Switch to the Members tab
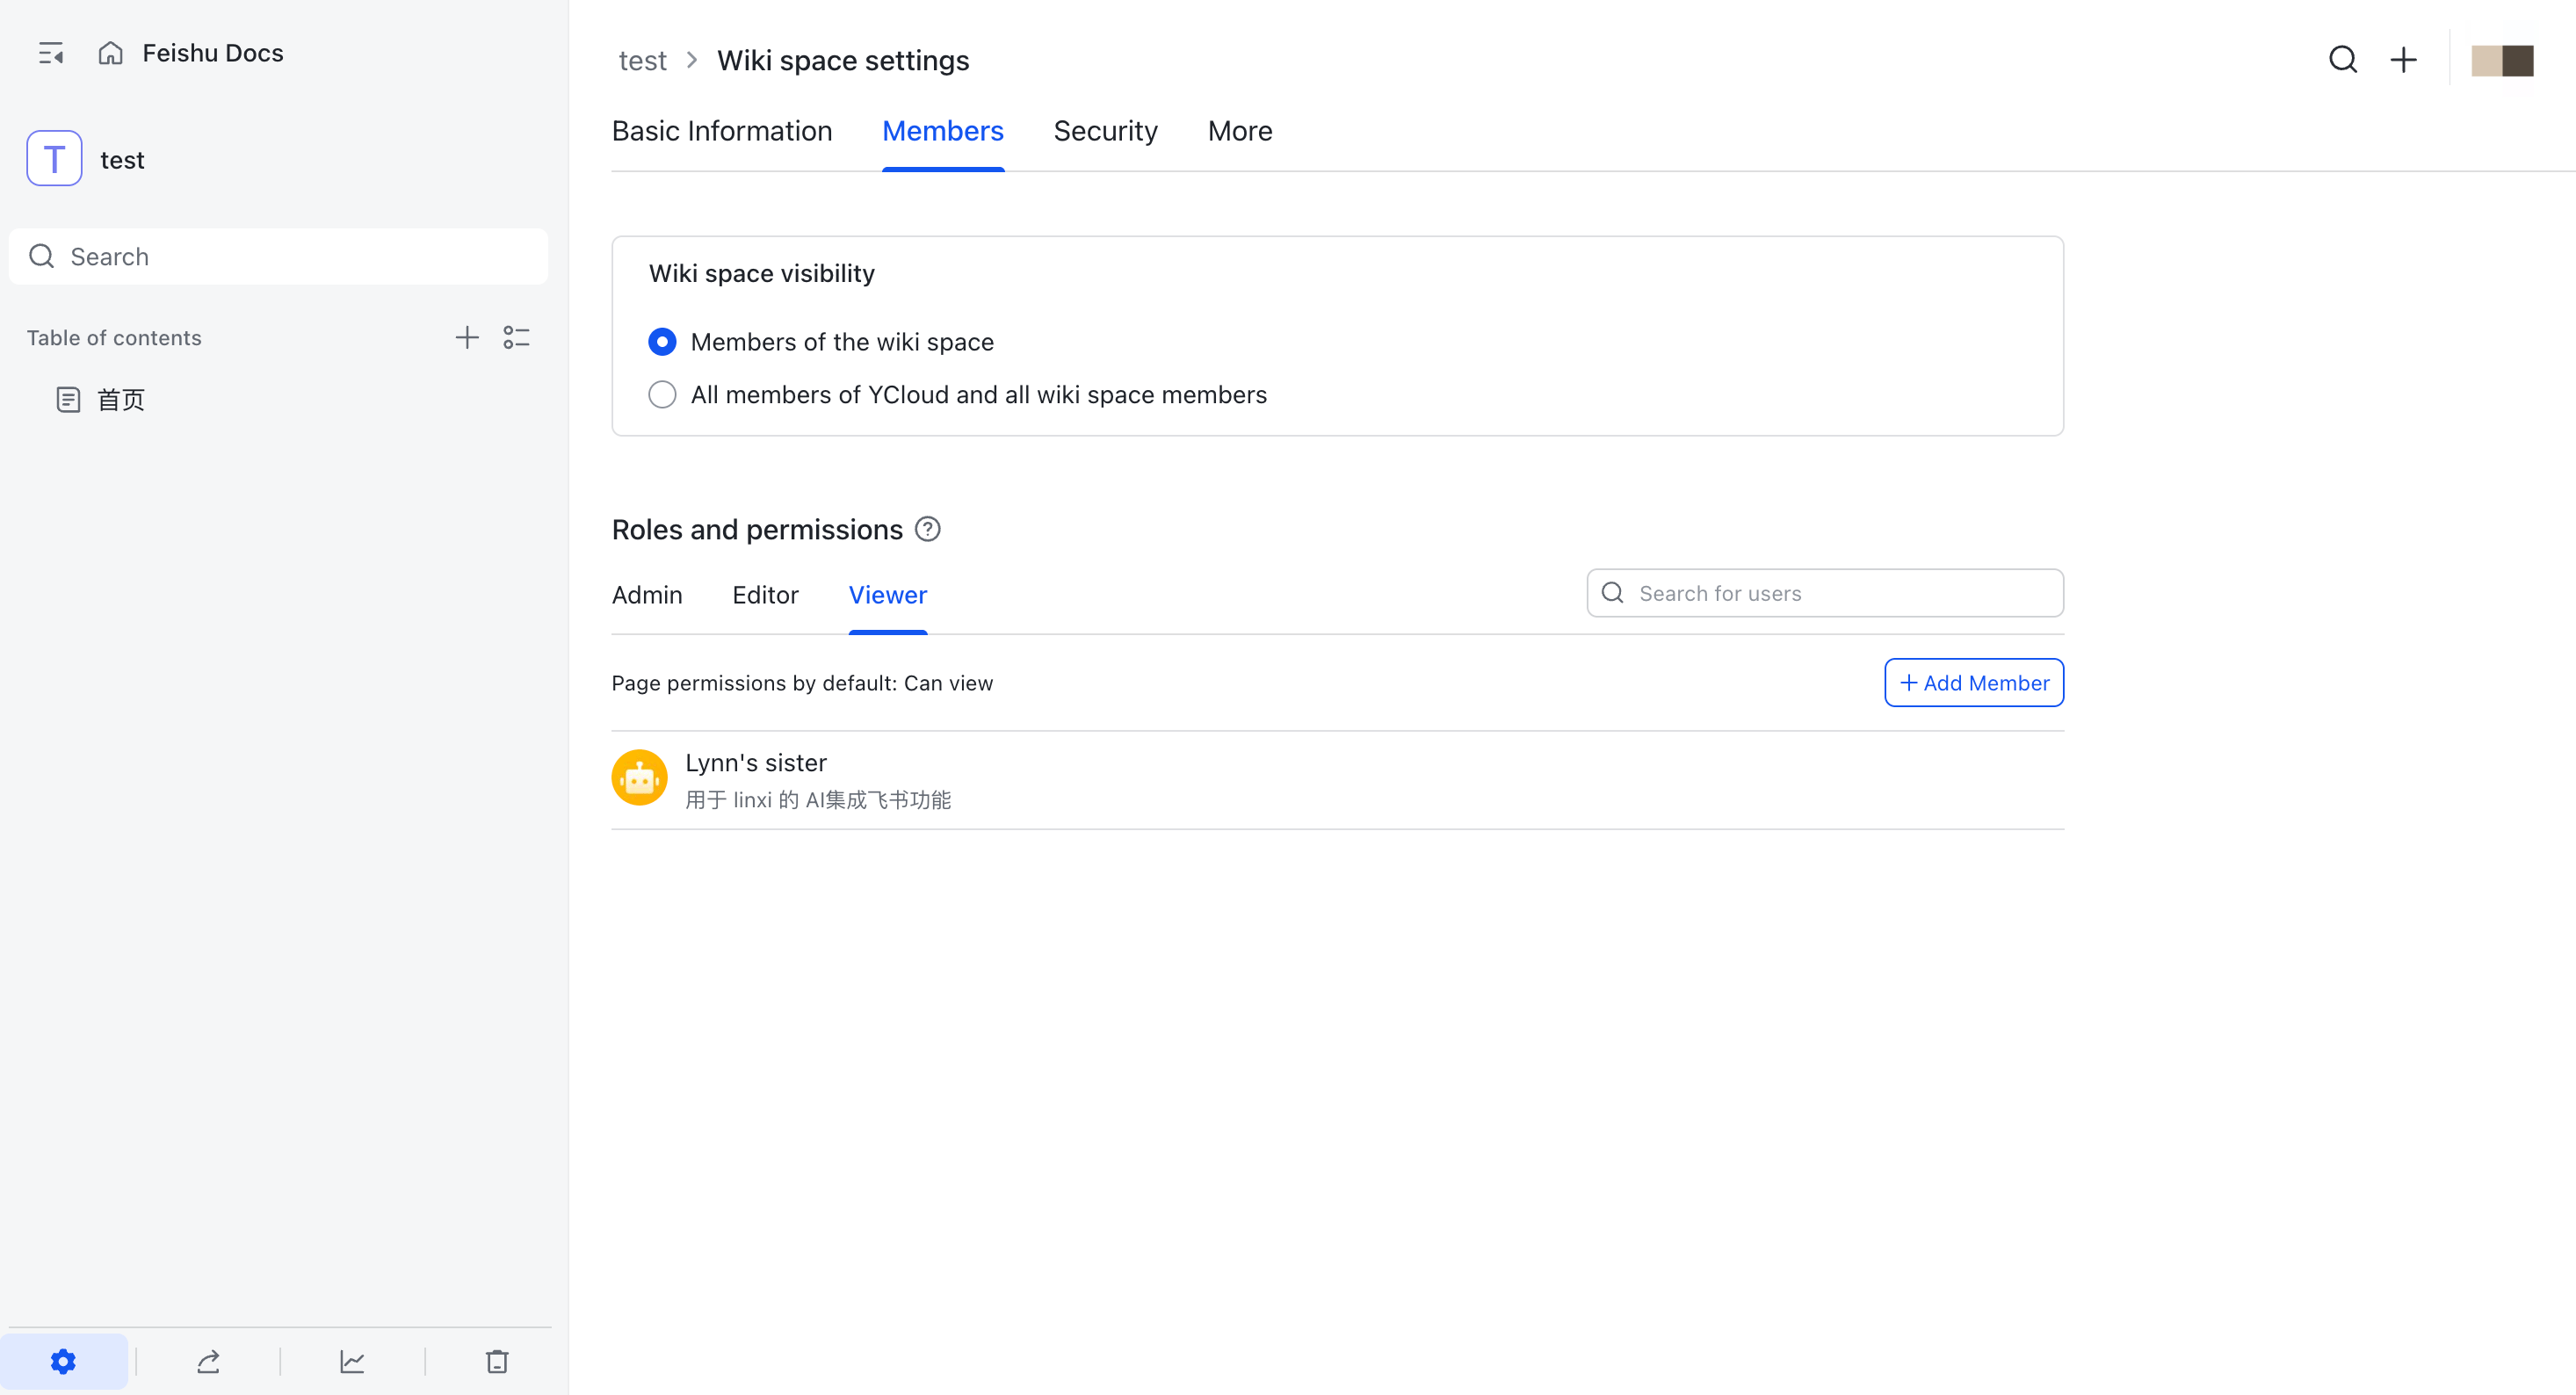Screen dimensions: 2576x1395 (943, 131)
